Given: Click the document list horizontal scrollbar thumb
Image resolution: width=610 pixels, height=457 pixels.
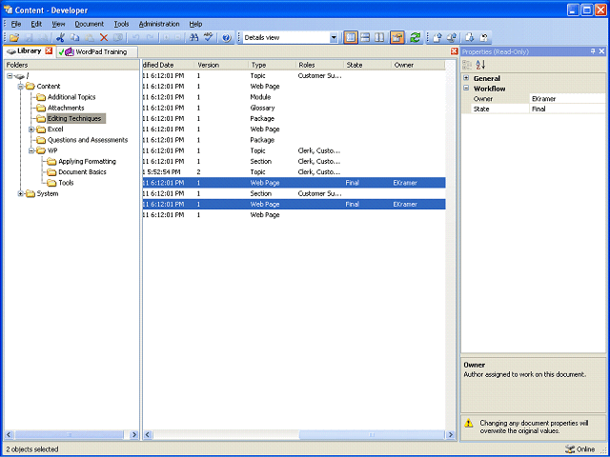Looking at the screenshot, I should (x=372, y=435).
